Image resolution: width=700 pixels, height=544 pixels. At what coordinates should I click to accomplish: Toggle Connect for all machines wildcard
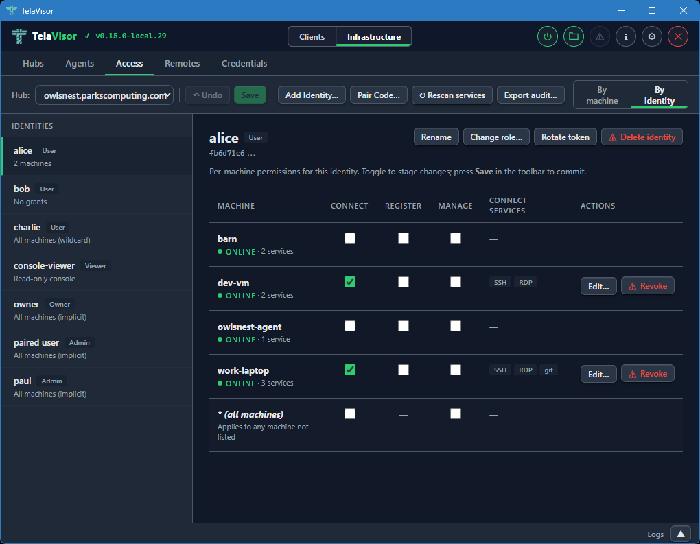[x=350, y=414]
